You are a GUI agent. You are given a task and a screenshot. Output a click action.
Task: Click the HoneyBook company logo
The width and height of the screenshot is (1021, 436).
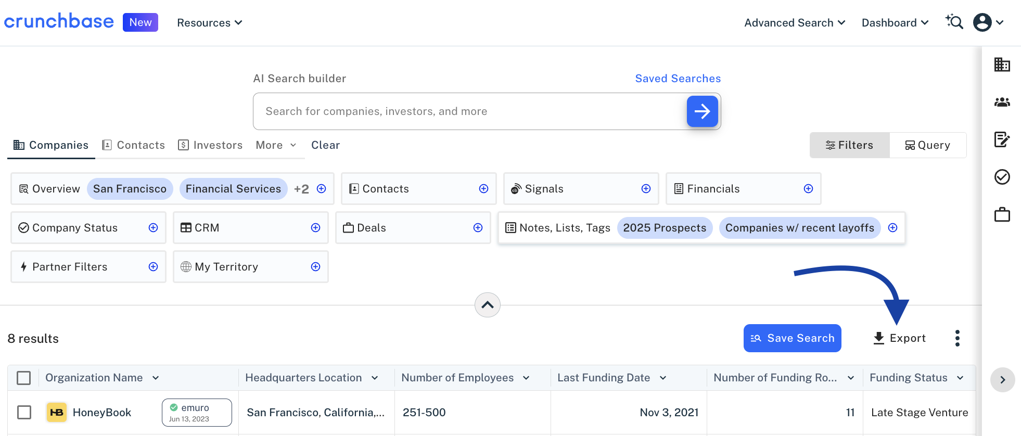click(56, 413)
